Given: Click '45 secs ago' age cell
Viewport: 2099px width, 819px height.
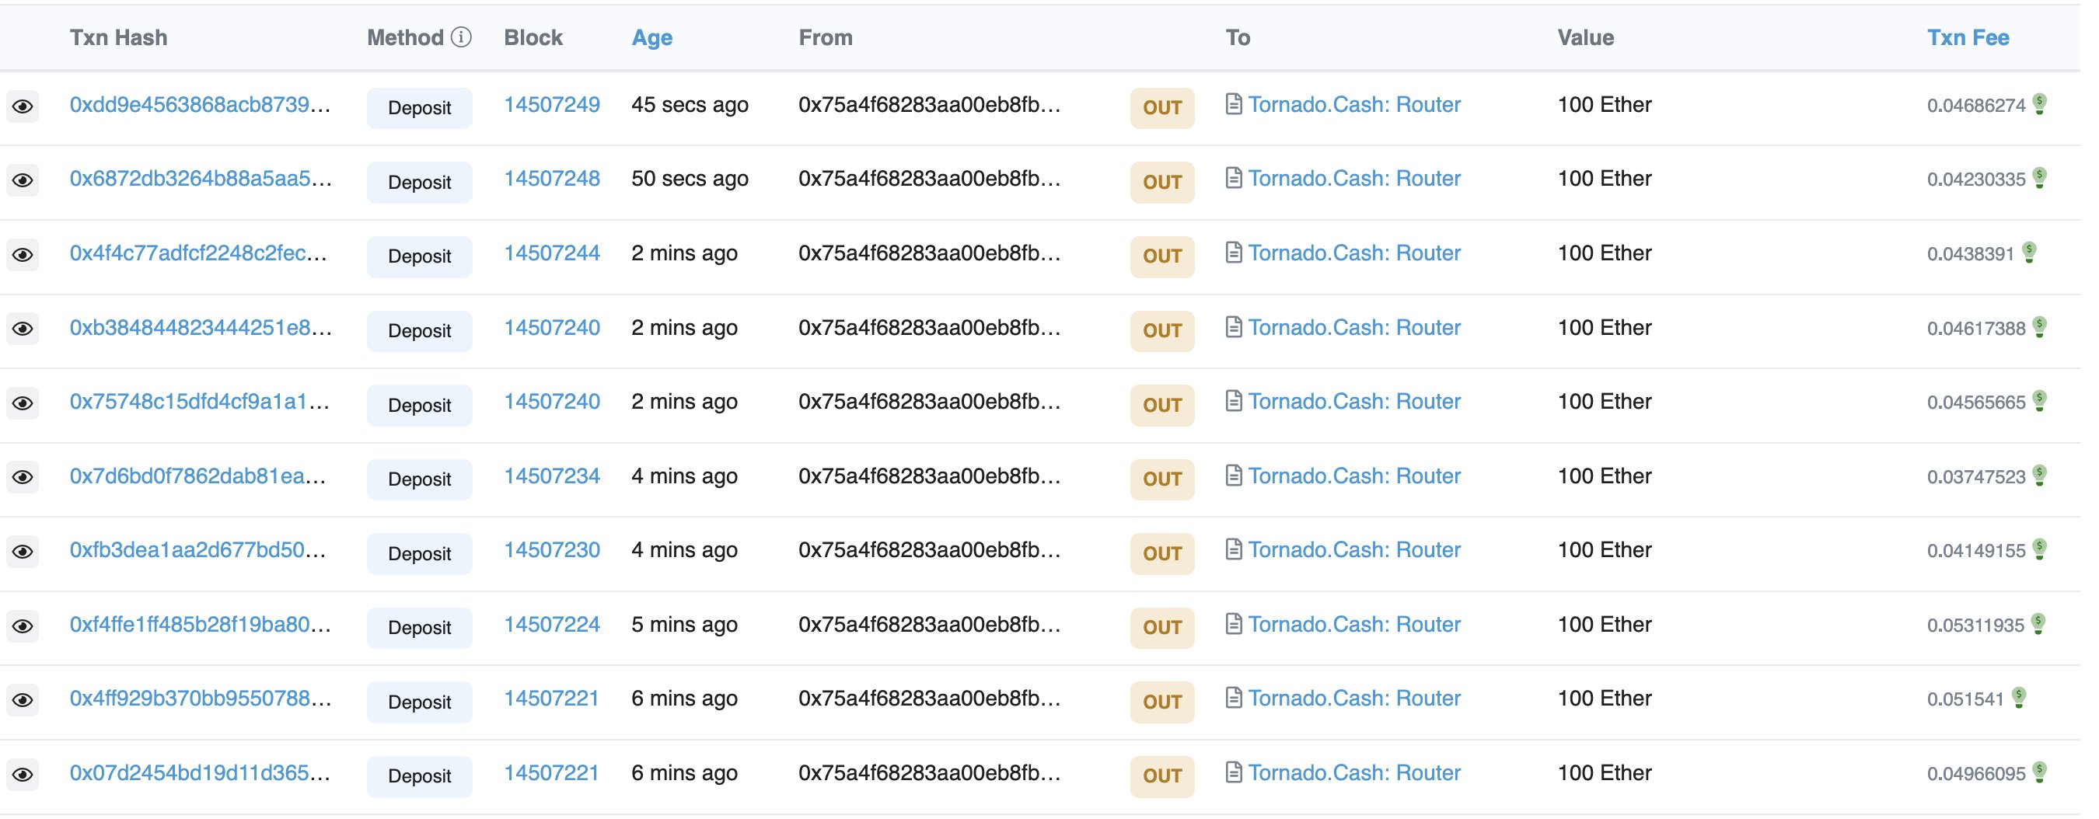Looking at the screenshot, I should pyautogui.click(x=690, y=105).
